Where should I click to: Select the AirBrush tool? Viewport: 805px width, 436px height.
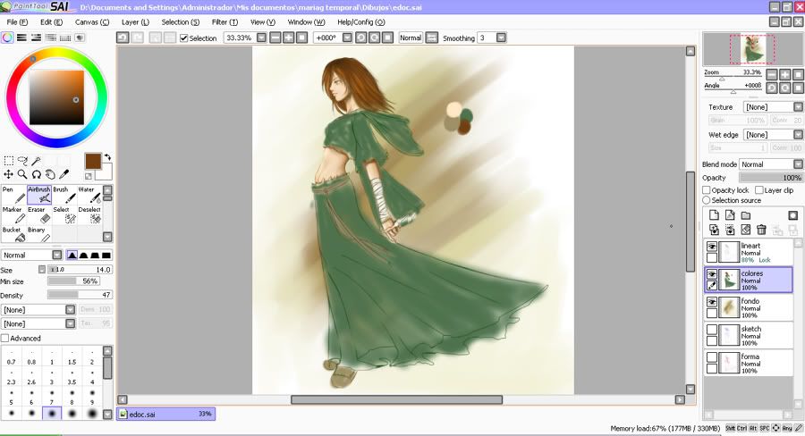tap(39, 195)
